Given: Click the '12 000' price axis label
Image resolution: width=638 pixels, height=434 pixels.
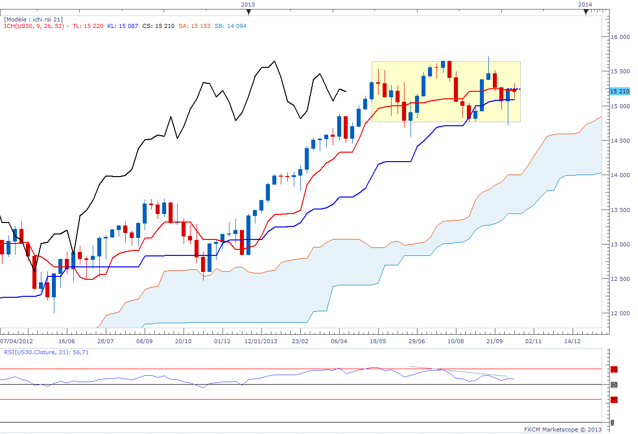Looking at the screenshot, I should coord(620,313).
